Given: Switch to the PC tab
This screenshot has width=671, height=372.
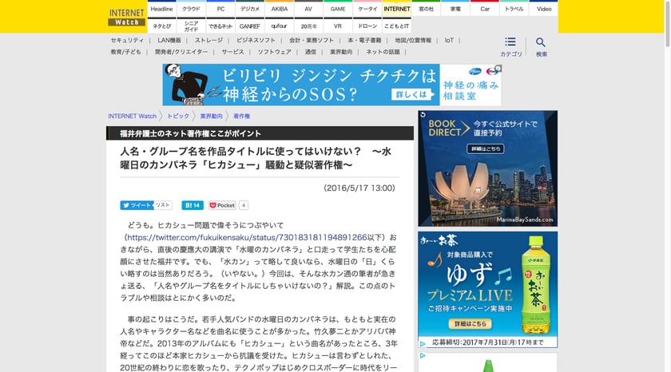Looking at the screenshot, I should click(220, 9).
